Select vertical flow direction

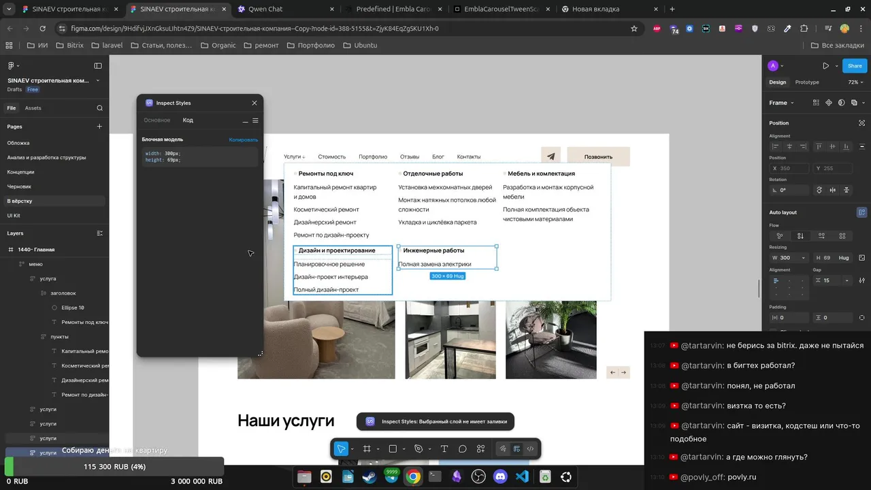click(x=800, y=235)
